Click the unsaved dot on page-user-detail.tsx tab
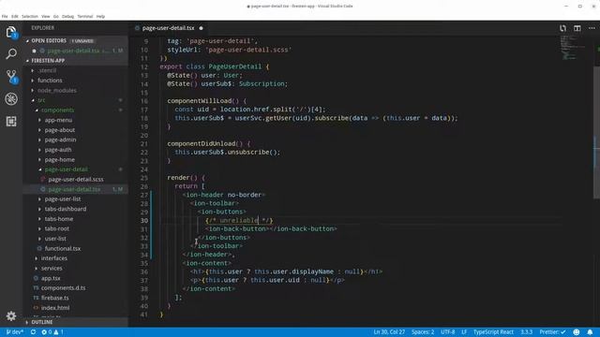 pyautogui.click(x=201, y=28)
